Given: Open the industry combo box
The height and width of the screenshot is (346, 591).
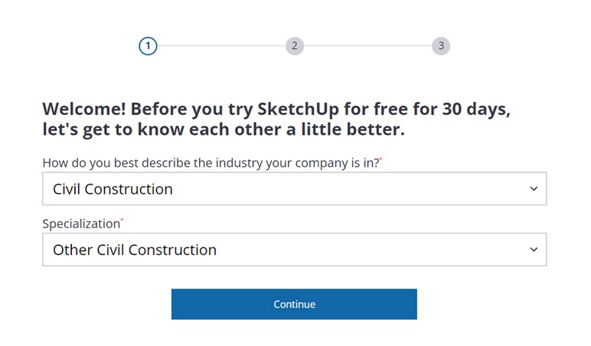Looking at the screenshot, I should 294,189.
